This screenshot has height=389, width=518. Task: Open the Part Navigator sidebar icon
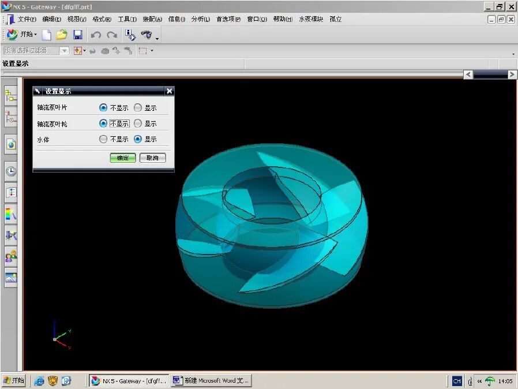[11, 117]
